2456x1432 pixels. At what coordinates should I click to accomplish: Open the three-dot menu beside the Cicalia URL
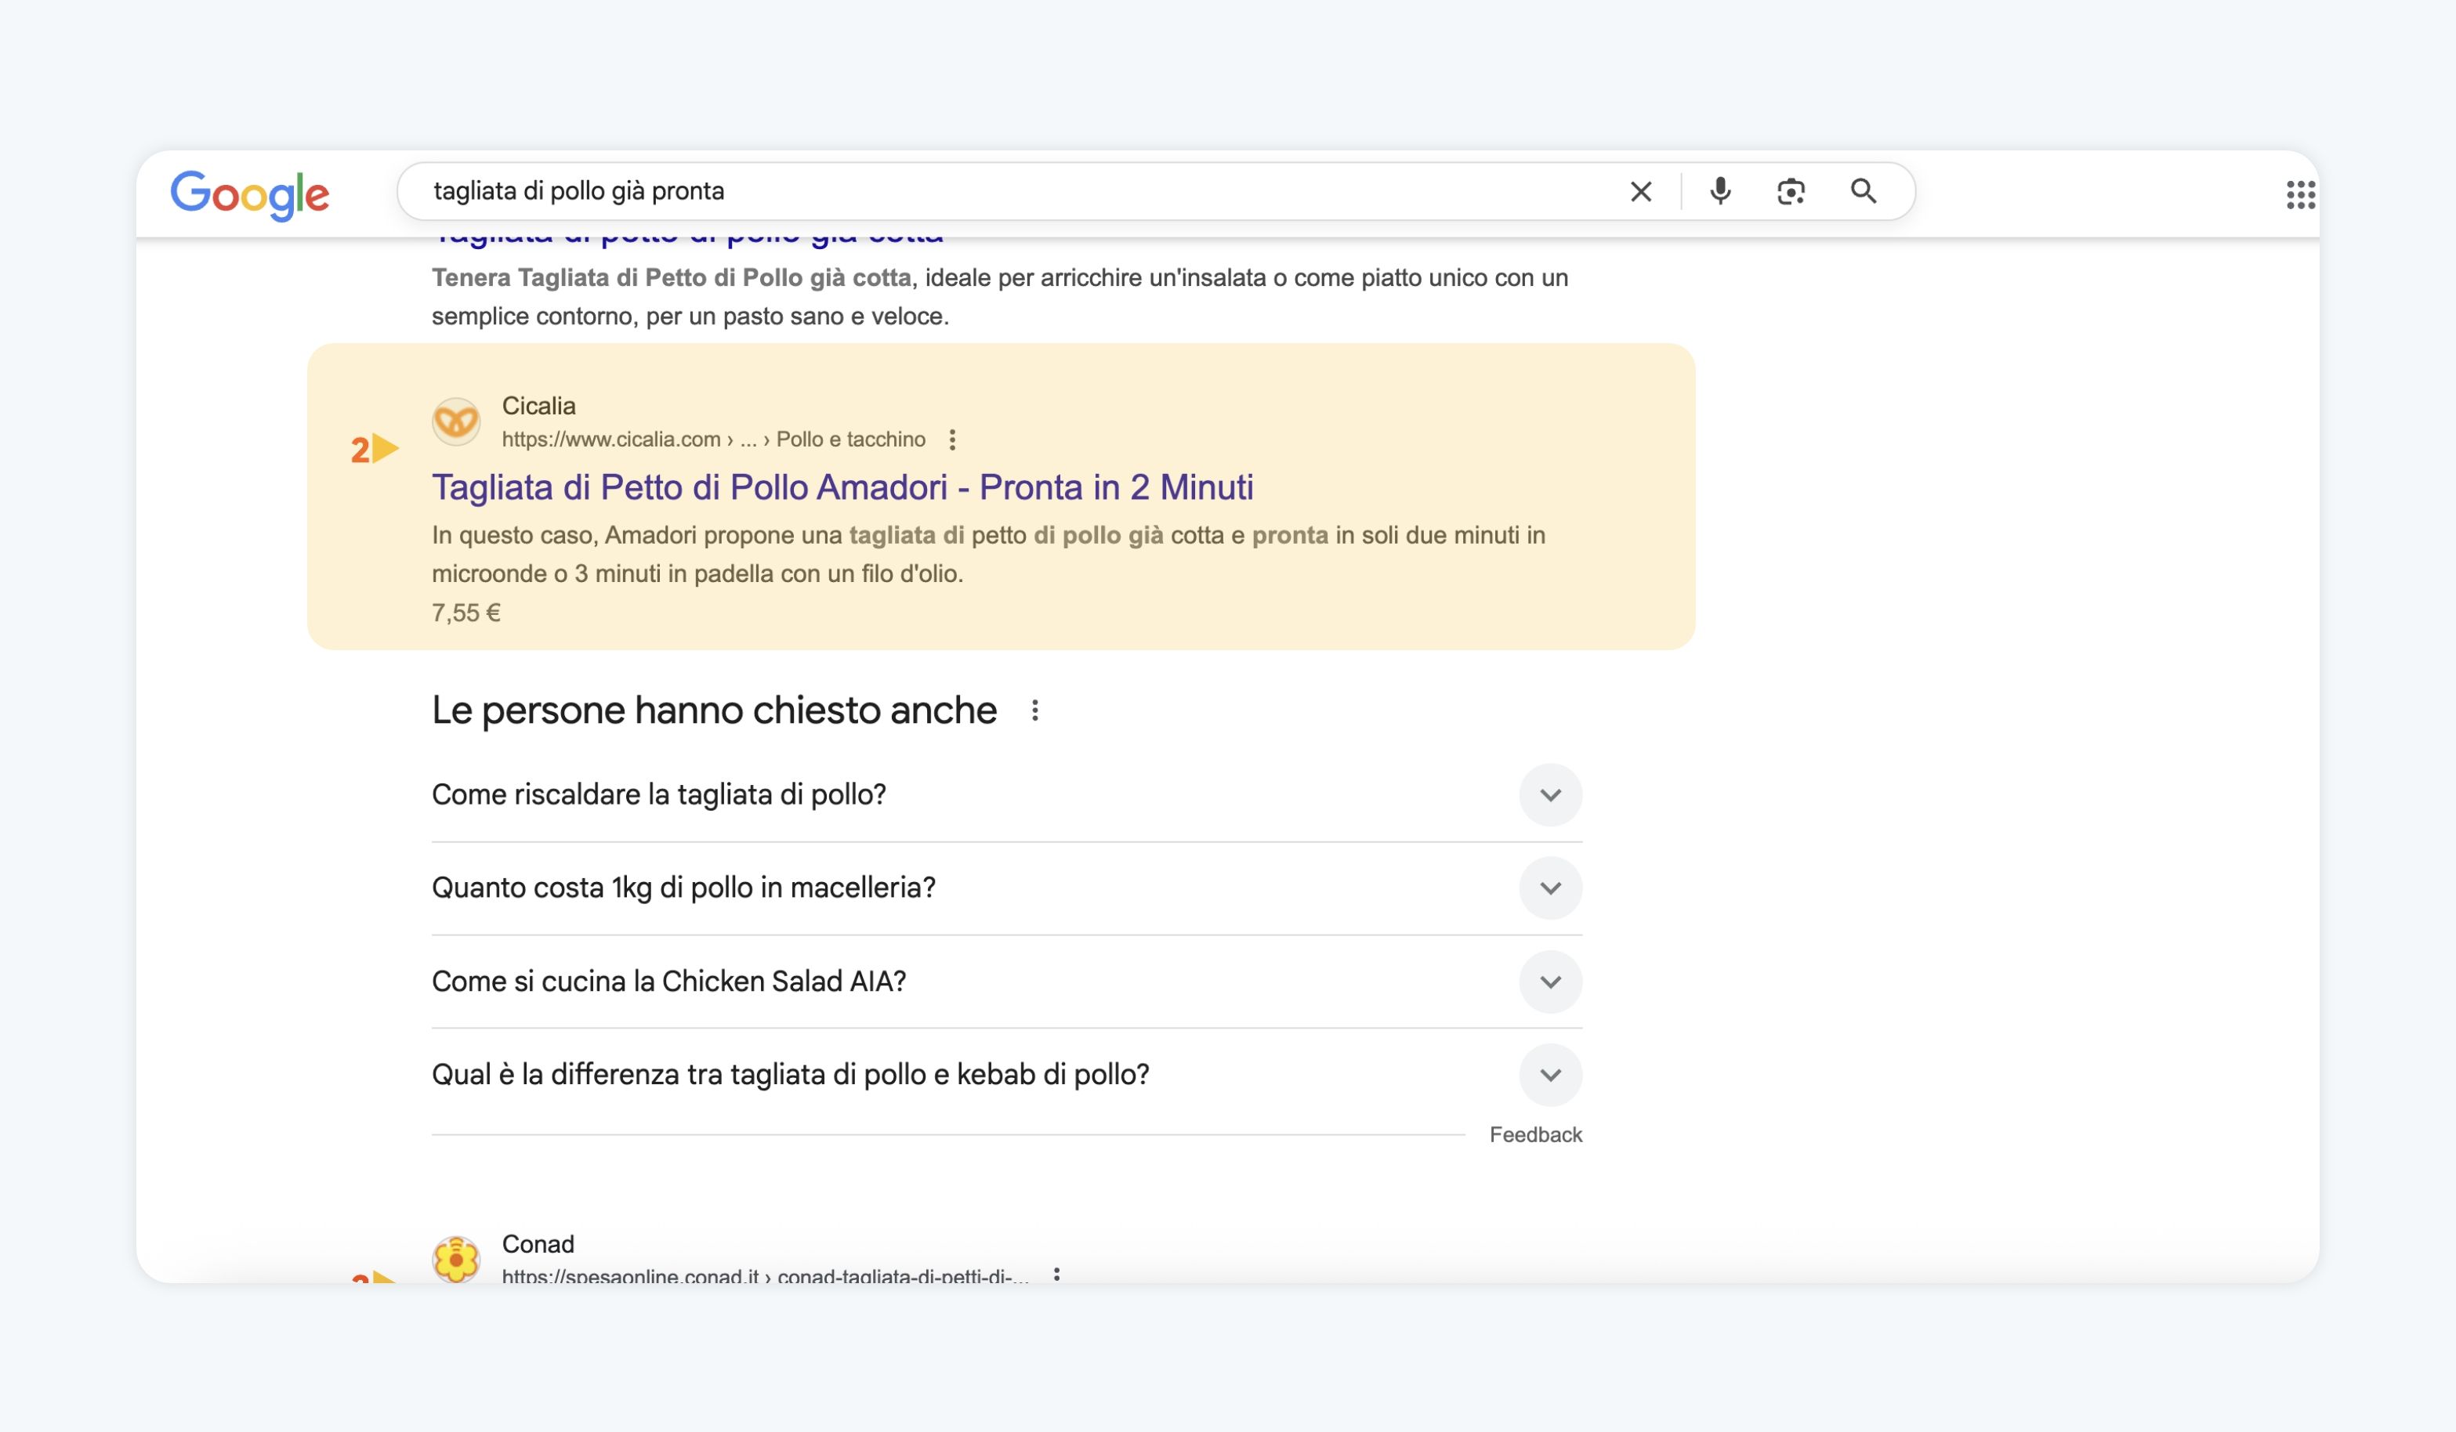click(952, 440)
